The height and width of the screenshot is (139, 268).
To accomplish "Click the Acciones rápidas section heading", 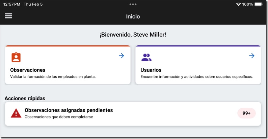I will point(25,98).
